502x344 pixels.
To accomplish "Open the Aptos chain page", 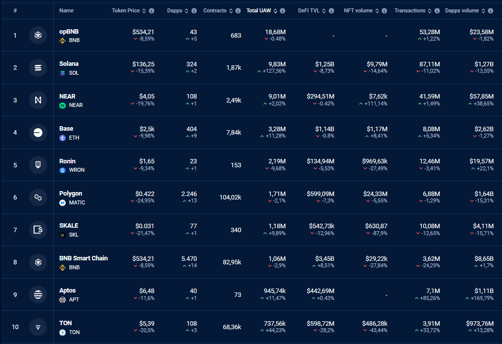I will tap(68, 291).
